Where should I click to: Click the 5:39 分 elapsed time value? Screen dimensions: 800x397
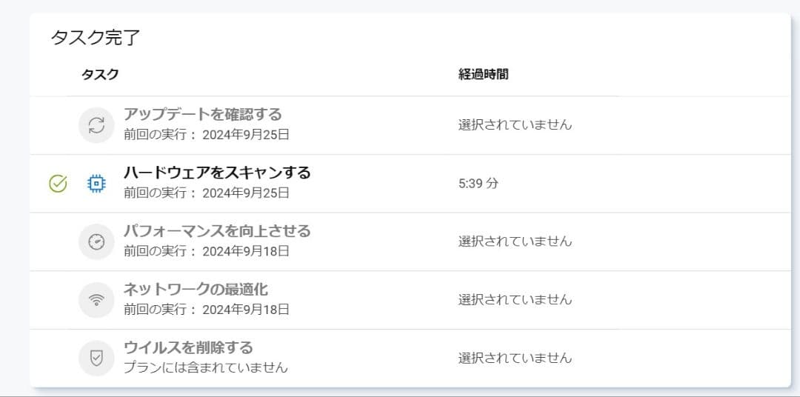coord(479,183)
